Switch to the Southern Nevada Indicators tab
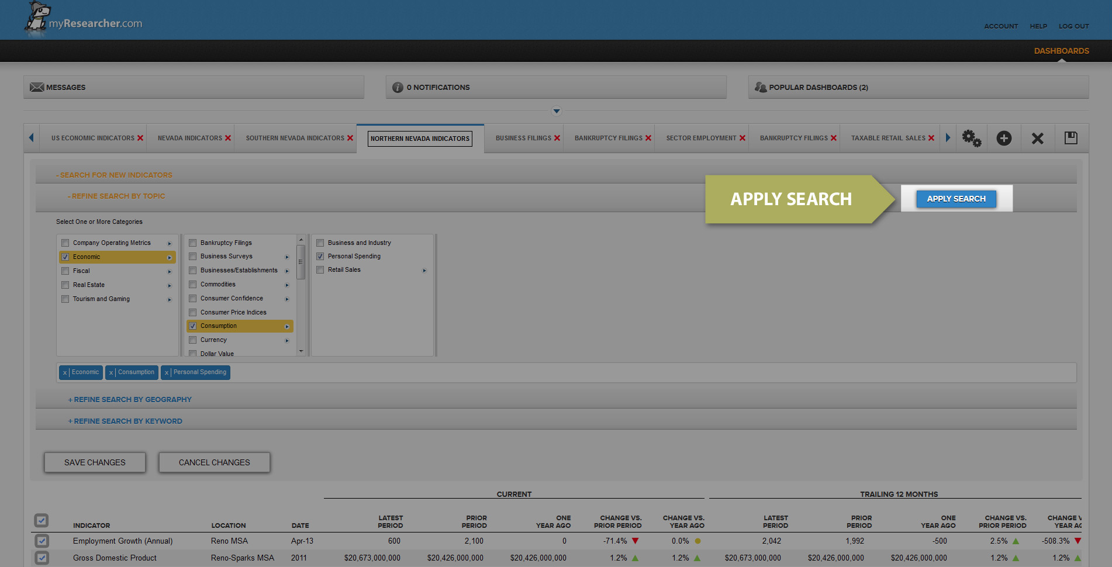Screen dimensions: 1112x567 coord(295,139)
